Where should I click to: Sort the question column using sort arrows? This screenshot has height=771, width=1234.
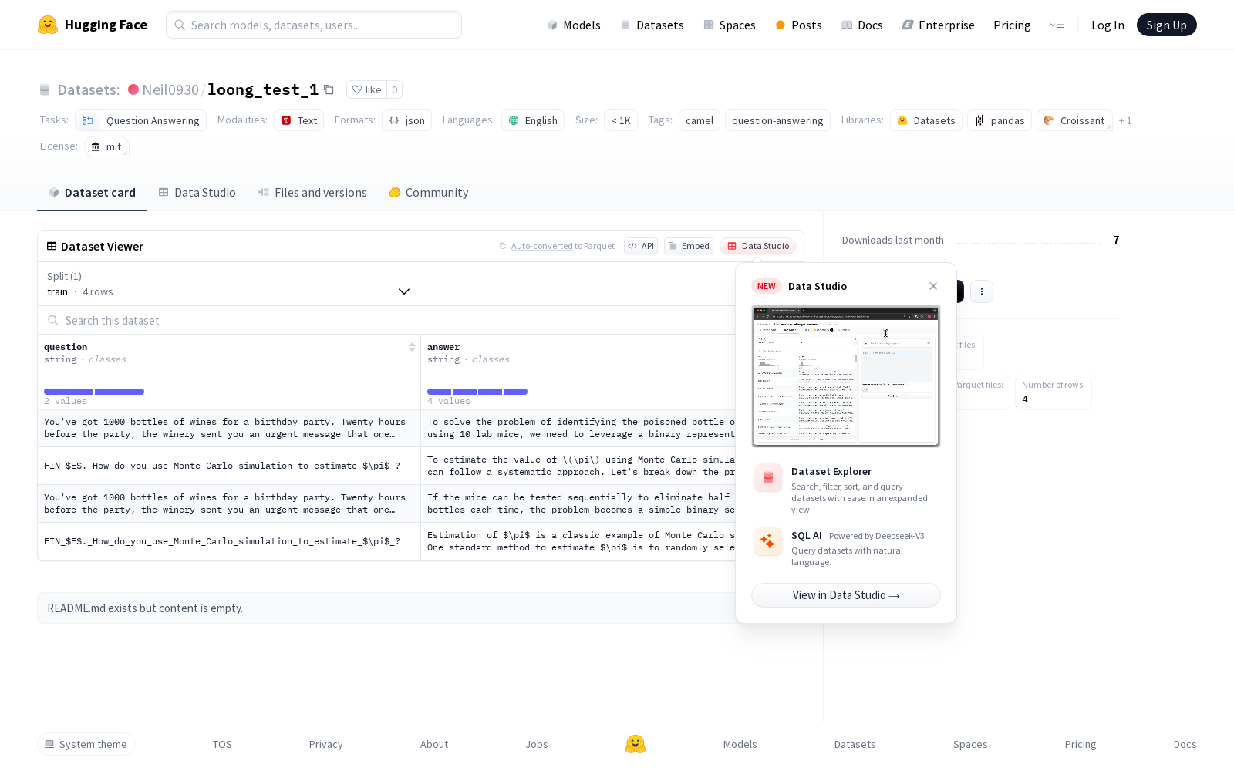[x=412, y=347]
